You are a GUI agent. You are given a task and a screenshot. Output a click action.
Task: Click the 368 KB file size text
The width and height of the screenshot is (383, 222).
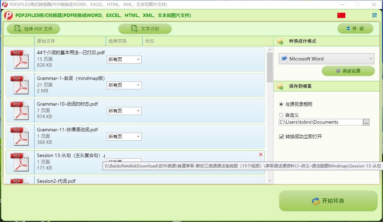click(44, 142)
